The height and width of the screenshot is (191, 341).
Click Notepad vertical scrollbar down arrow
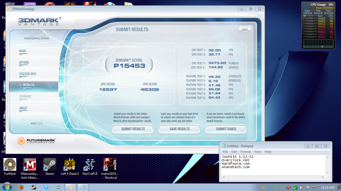[328, 173]
